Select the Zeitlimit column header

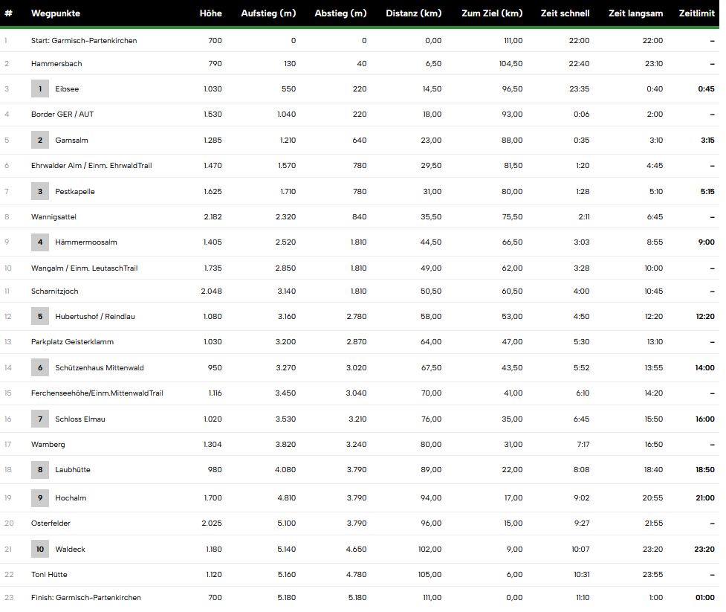tap(698, 13)
